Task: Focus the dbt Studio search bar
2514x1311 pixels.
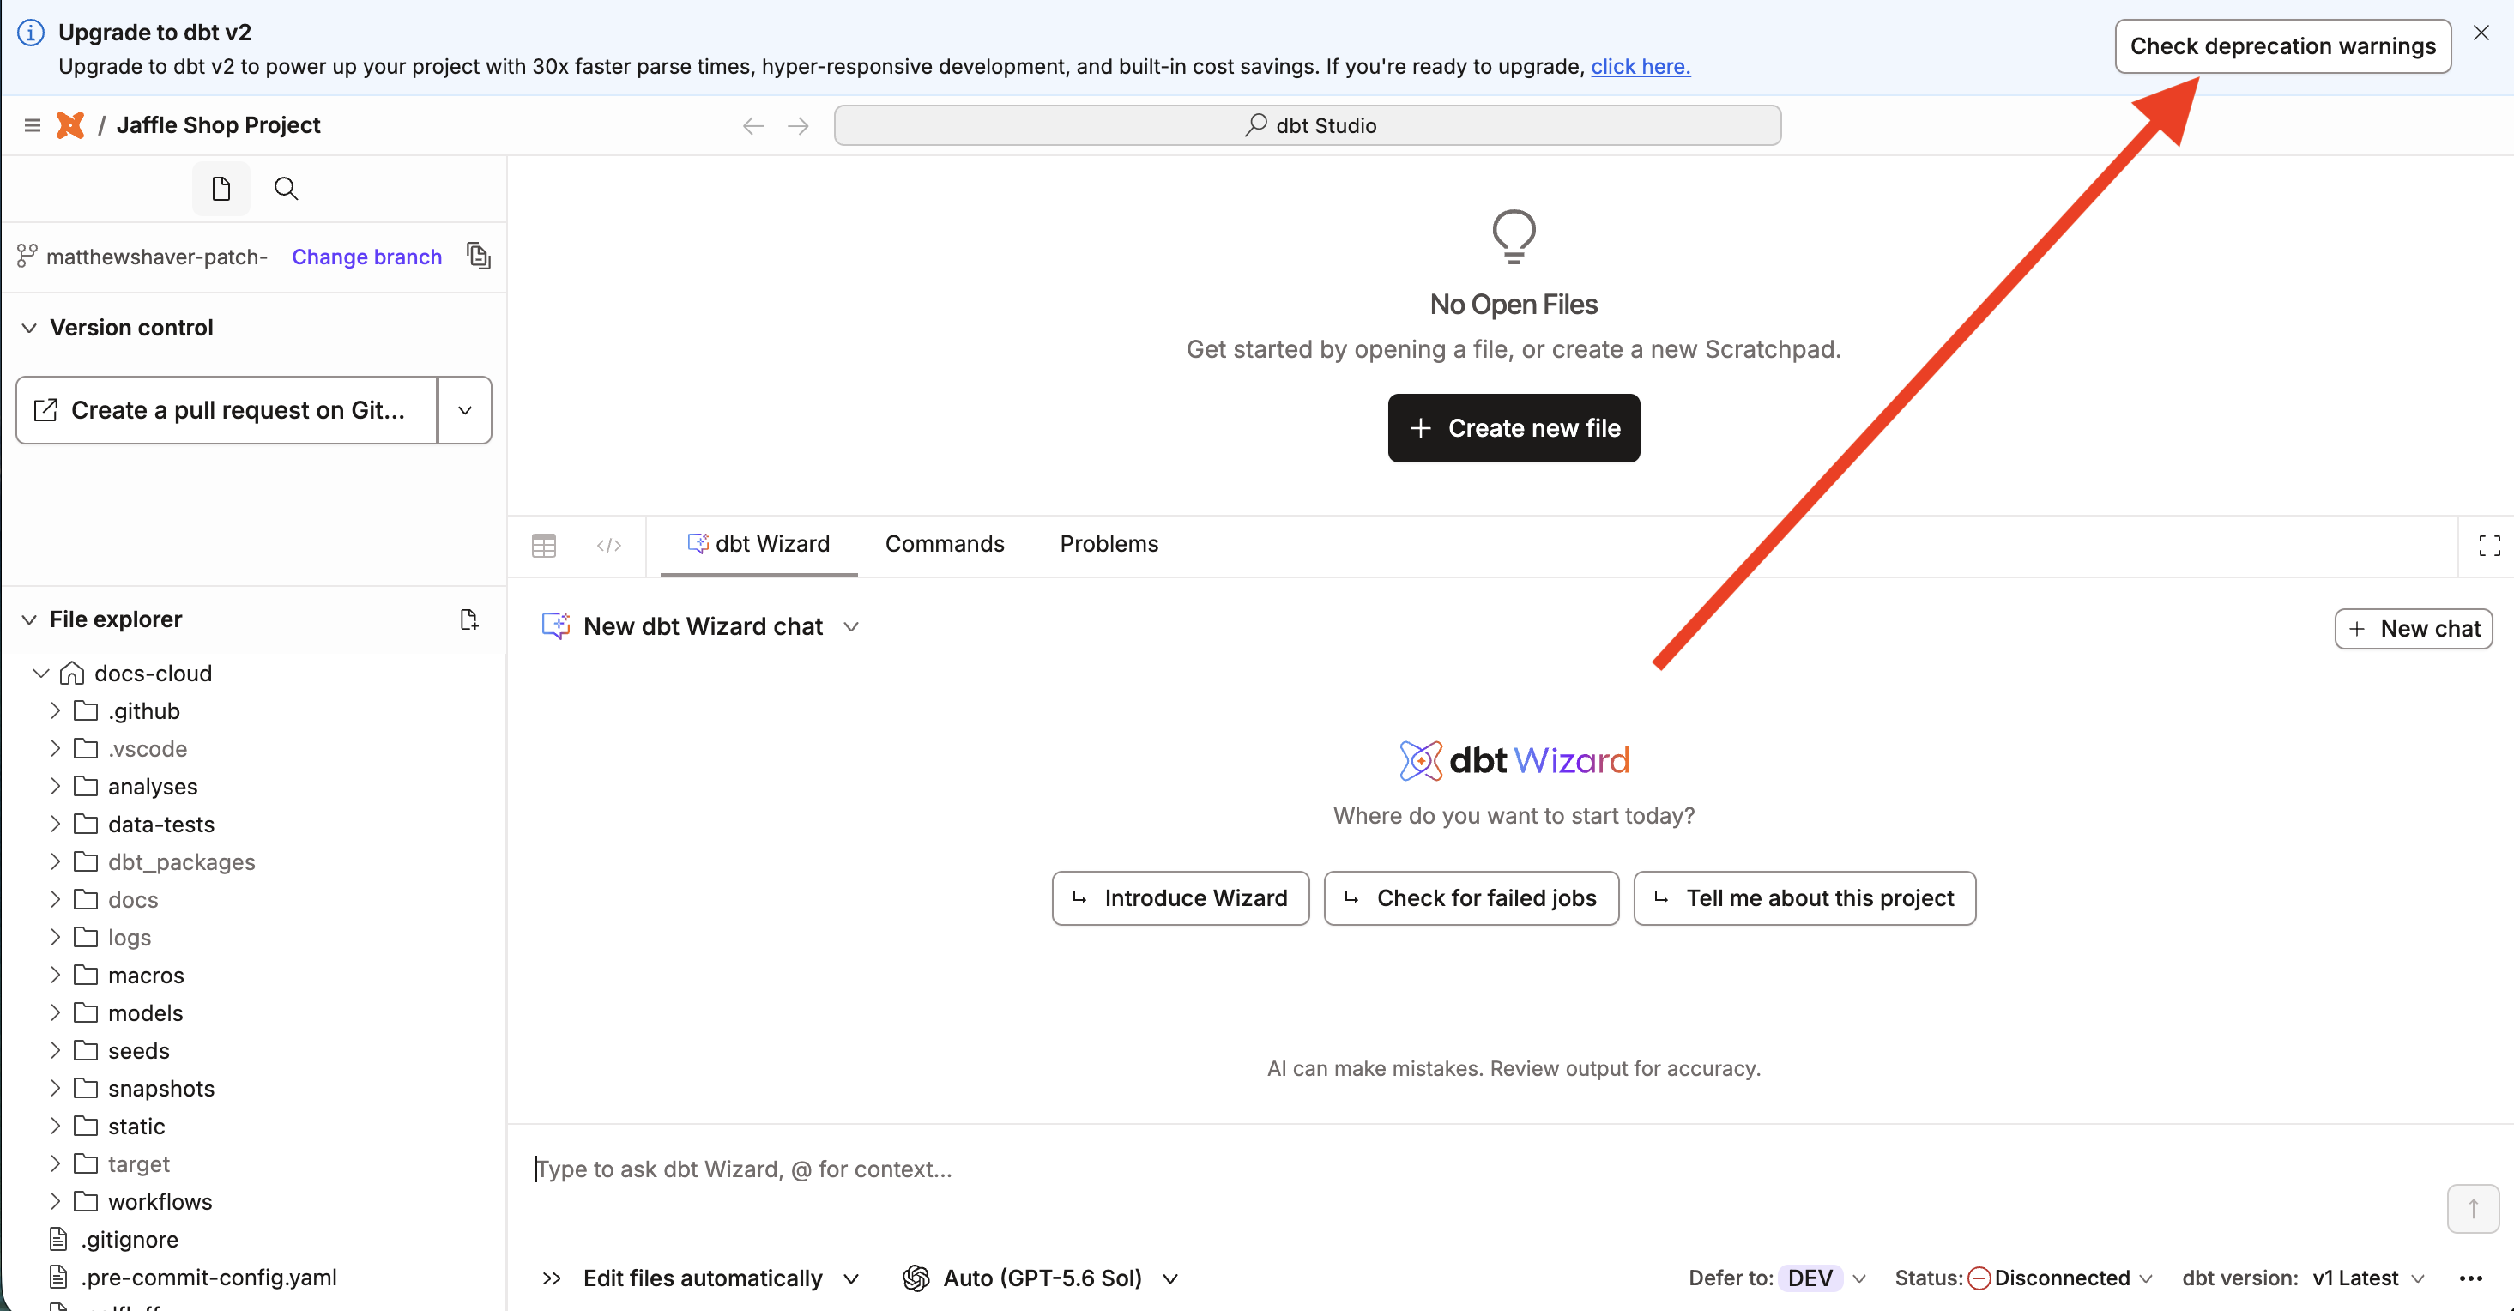Action: (1307, 126)
